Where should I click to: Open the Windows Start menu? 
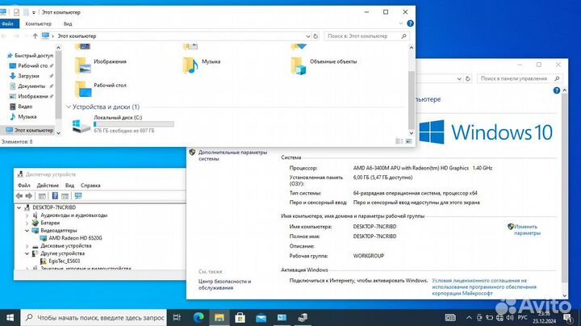coord(10,317)
